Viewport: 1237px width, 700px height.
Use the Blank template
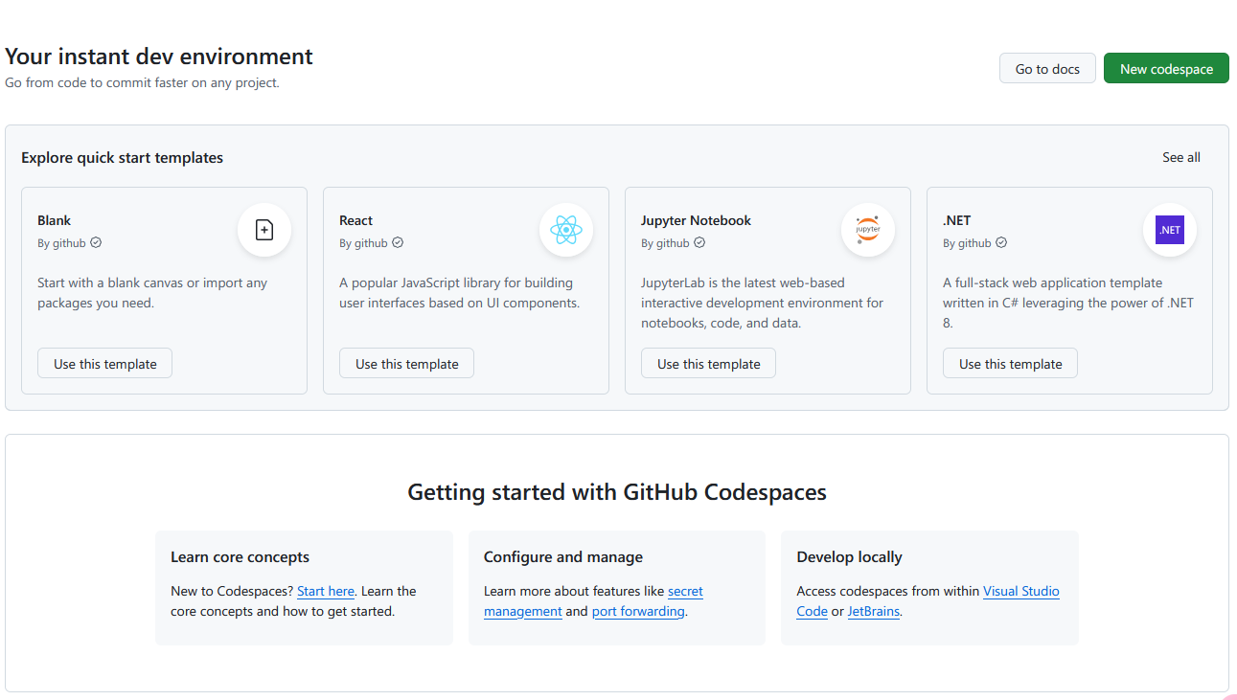[105, 364]
